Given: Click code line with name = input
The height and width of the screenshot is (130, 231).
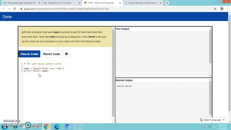Looking at the screenshot, I should point(44,68).
